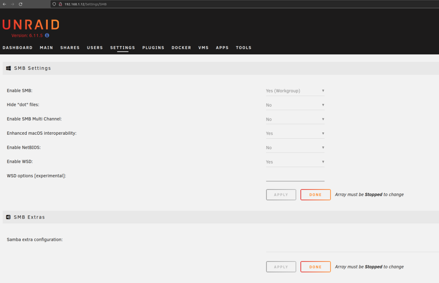The width and height of the screenshot is (439, 283).
Task: Open the Tools tab
Action: [244, 47]
